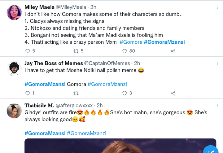This screenshot has width=223, height=153.
Task: Like Jay The Boss of Memes' tweet
Action: (x=125, y=93)
